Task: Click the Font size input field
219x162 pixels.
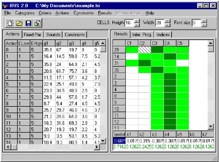Action: [197, 23]
